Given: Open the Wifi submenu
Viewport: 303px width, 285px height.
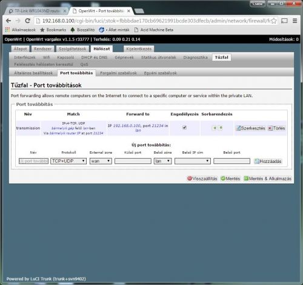Looking at the screenshot, I should tap(46, 57).
